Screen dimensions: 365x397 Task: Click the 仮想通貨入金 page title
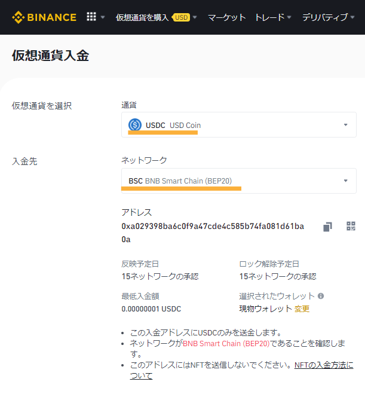pos(50,56)
